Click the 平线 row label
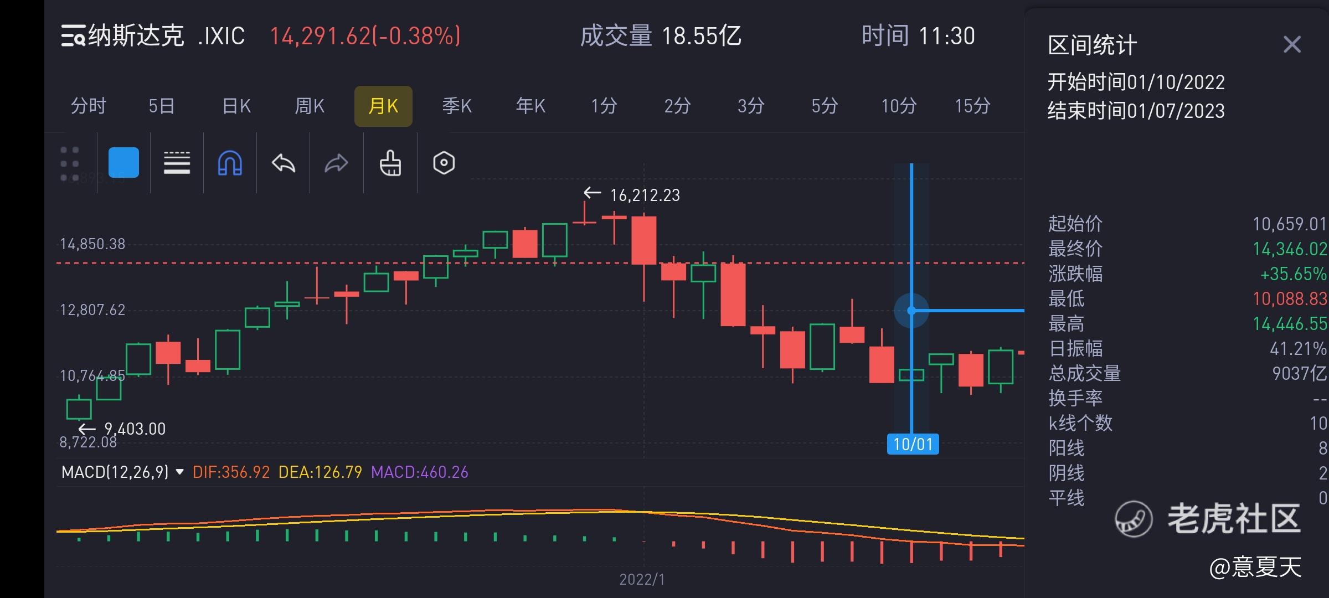This screenshot has height=598, width=1329. coord(1067,498)
